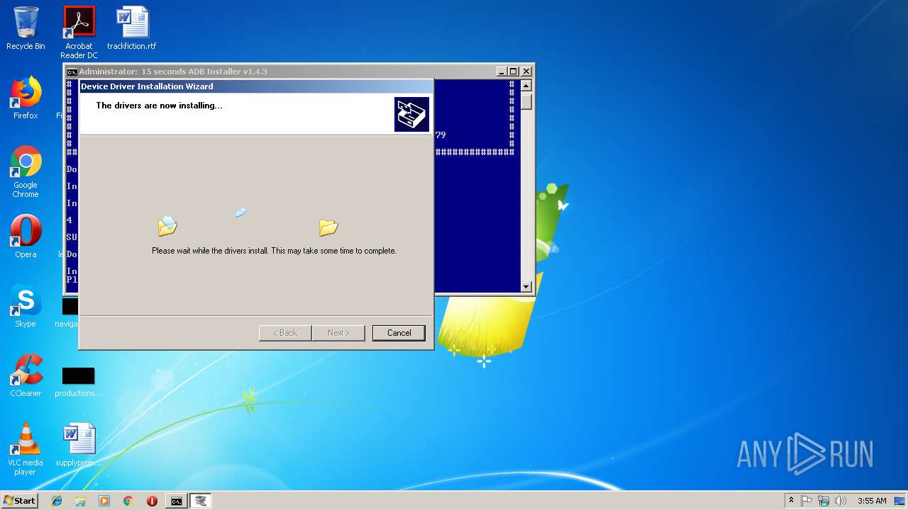Viewport: 908px width, 510px height.
Task: Click 'The drivers are now installing...' text
Action: (160, 106)
